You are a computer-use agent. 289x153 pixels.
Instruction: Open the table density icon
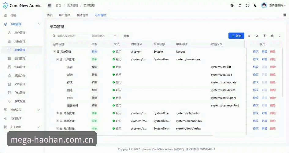point(265,36)
